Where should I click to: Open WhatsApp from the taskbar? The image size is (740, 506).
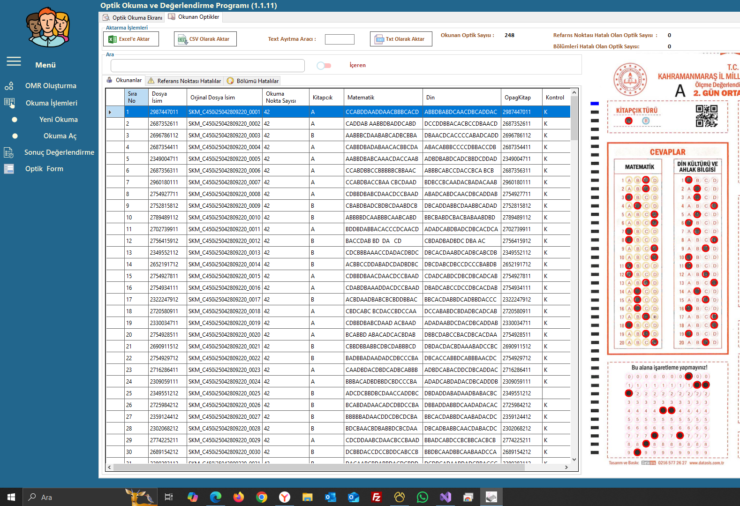click(423, 497)
